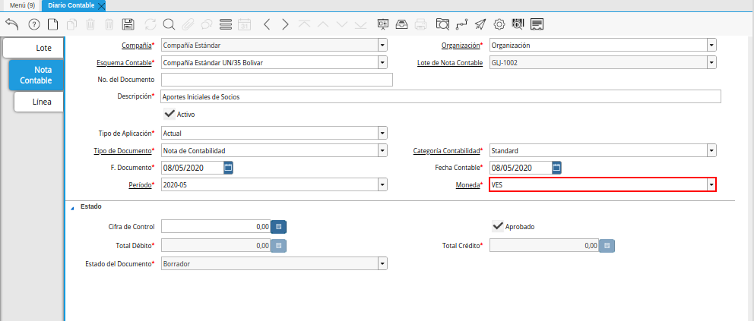The width and height of the screenshot is (754, 321).
Task: Click the Moneda field label link
Action: [x=467, y=184]
